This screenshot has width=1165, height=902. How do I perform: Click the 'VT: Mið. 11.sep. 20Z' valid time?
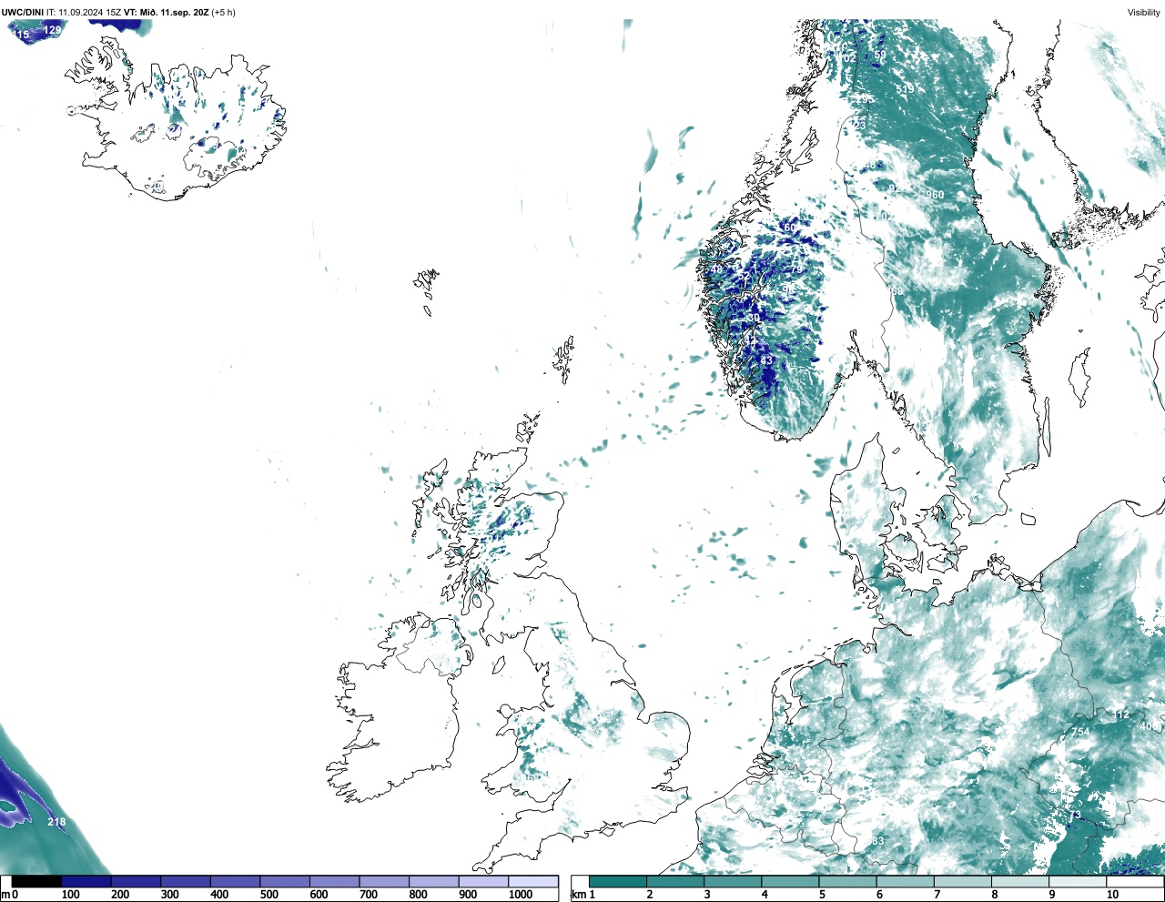(166, 13)
